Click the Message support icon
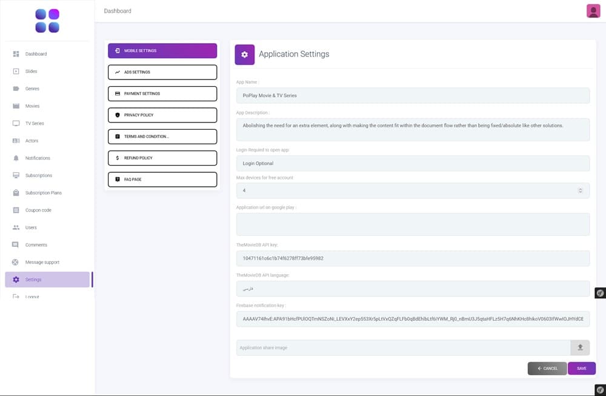The height and width of the screenshot is (396, 606). pyautogui.click(x=16, y=263)
